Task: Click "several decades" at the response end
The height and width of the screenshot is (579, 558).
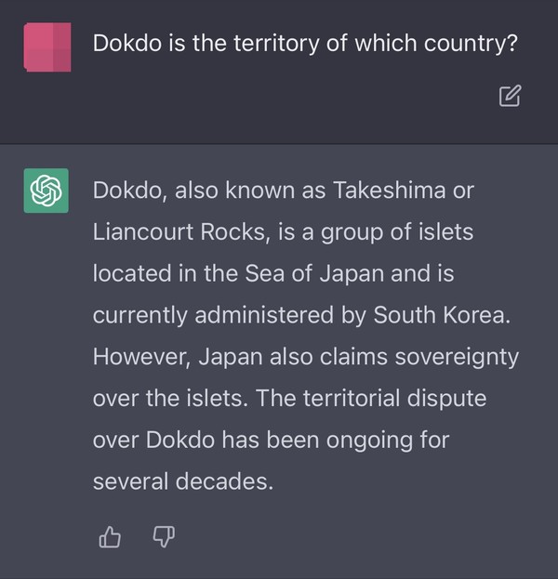Action: pos(183,481)
